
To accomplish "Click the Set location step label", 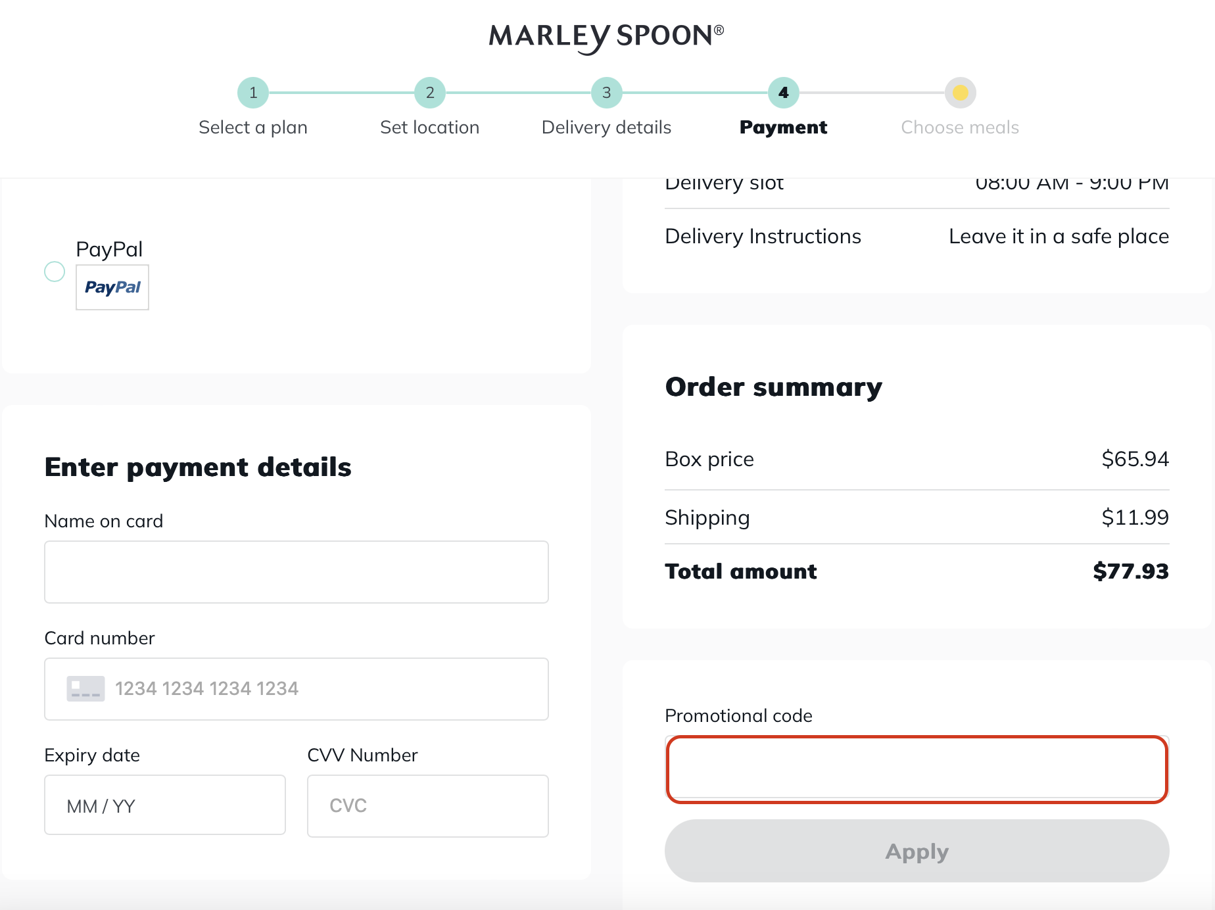I will coord(429,127).
